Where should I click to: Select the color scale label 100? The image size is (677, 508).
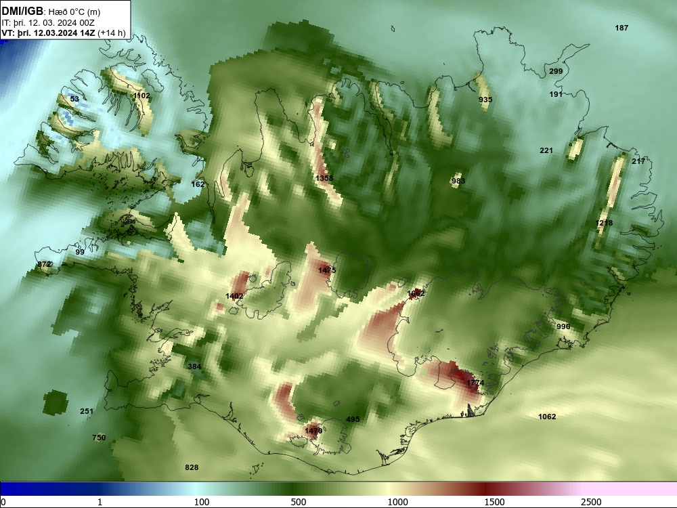coord(202,502)
